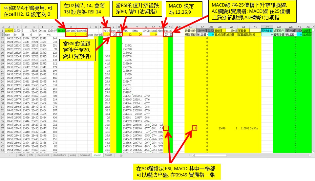
Task: Click the horizontal scrollbar left arrow
Action: click(x=193, y=155)
